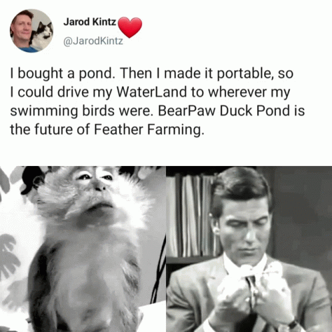Viewport: 332px width, 332px height.
Task: Click the Jarod Kintz display name
Action: [x=89, y=22]
